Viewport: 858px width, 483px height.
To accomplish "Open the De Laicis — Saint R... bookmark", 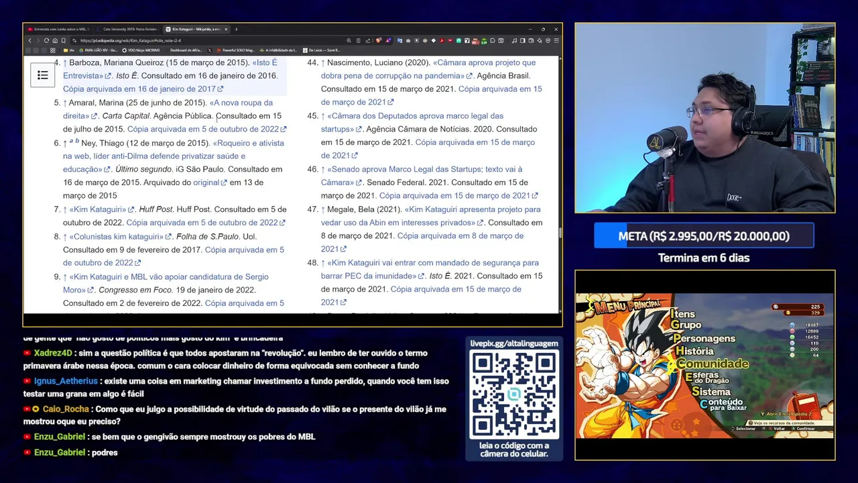I will (321, 50).
